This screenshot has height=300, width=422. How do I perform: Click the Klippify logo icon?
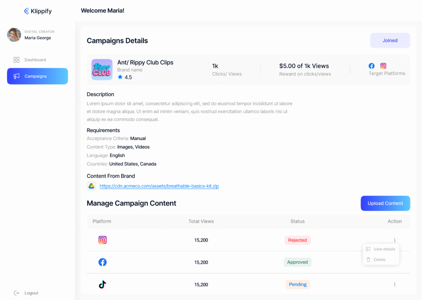pos(26,11)
